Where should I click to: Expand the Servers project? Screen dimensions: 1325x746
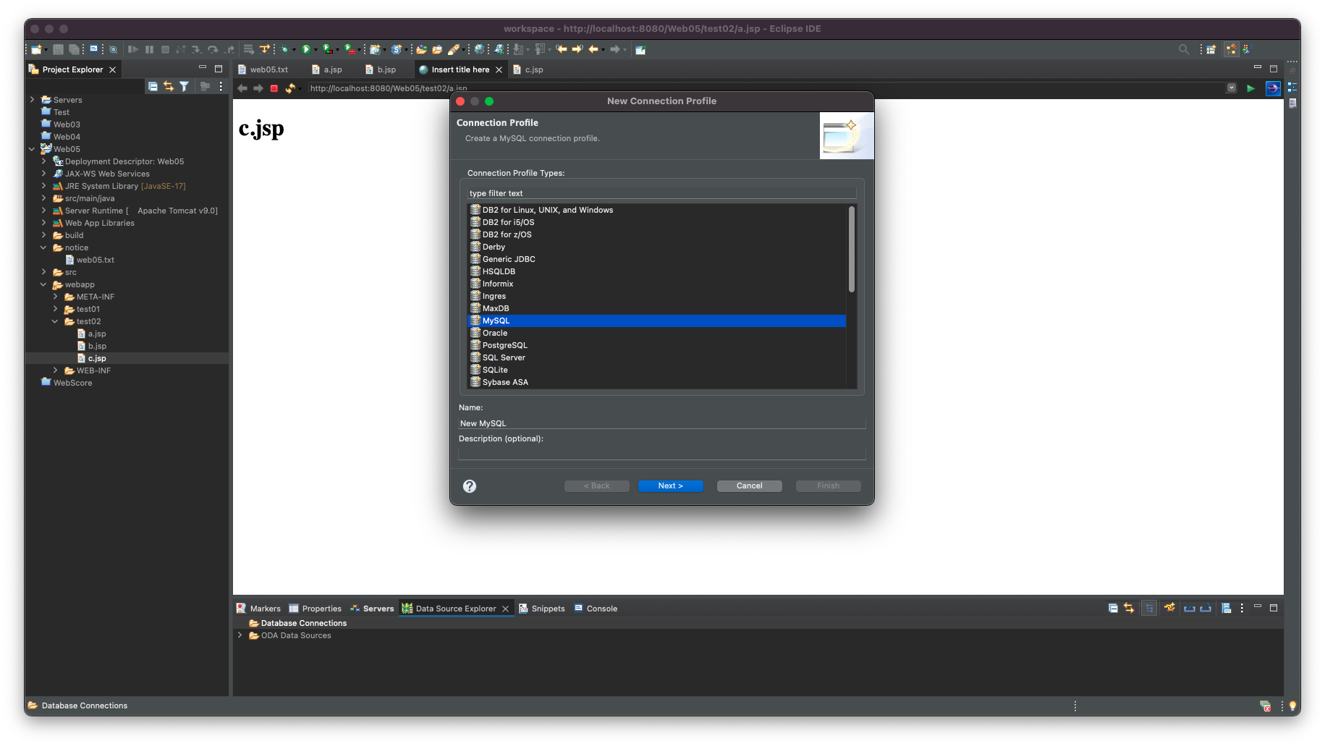pyautogui.click(x=32, y=100)
